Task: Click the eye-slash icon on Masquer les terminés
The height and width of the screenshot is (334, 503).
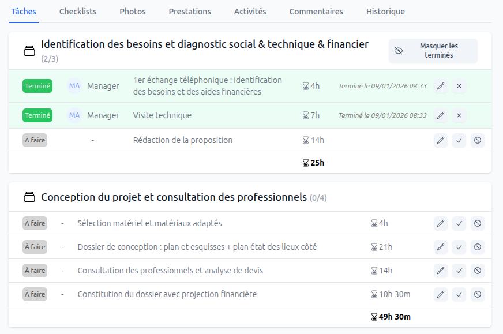Action: (x=398, y=51)
